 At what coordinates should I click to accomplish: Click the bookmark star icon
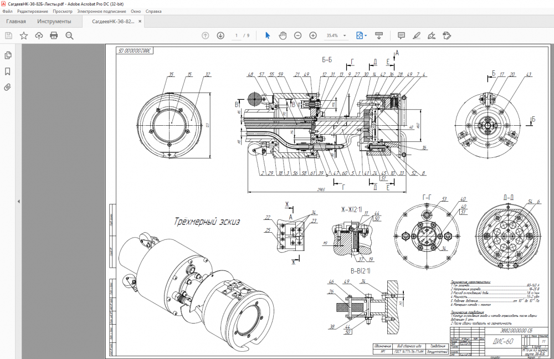[x=24, y=35]
